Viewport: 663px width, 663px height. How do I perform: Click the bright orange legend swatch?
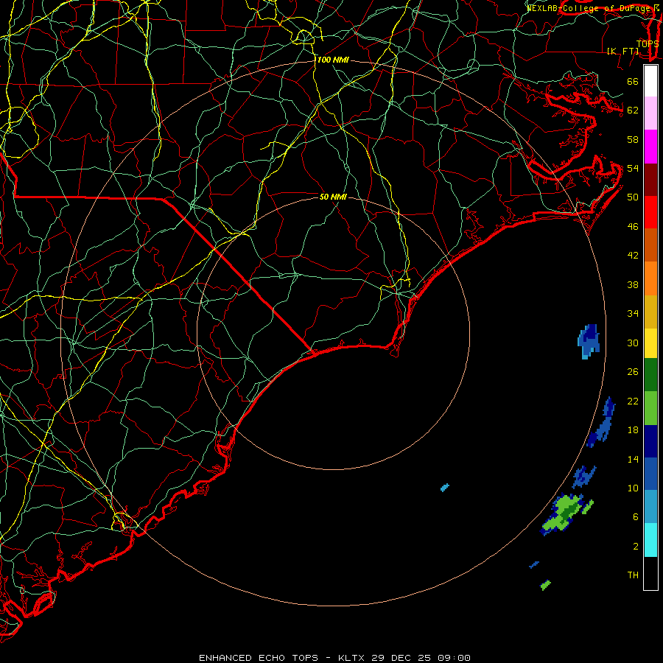pos(650,278)
